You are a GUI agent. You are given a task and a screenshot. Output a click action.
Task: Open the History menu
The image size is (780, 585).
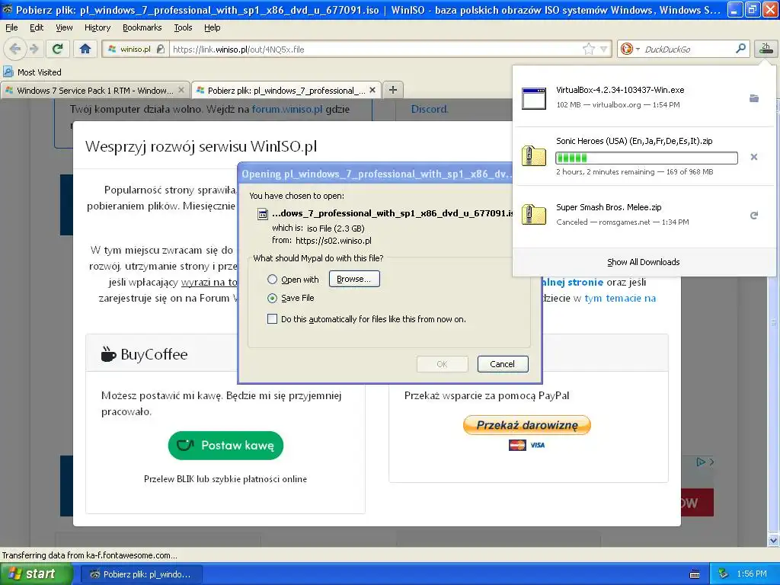coord(97,27)
